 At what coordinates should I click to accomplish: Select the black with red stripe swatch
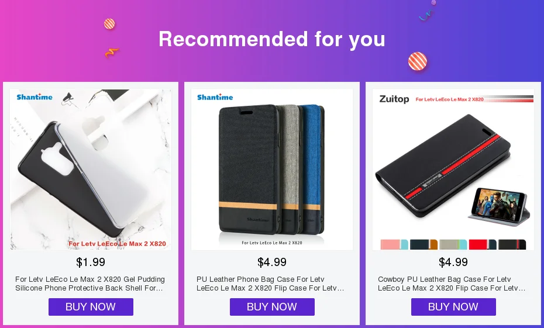512,244
